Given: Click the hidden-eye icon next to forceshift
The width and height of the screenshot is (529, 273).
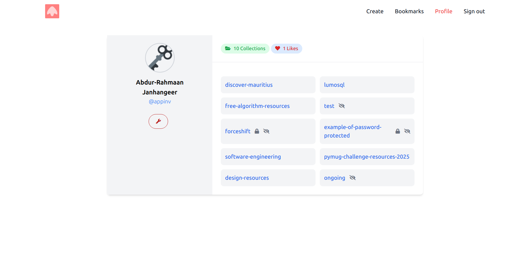Looking at the screenshot, I should 266,131.
